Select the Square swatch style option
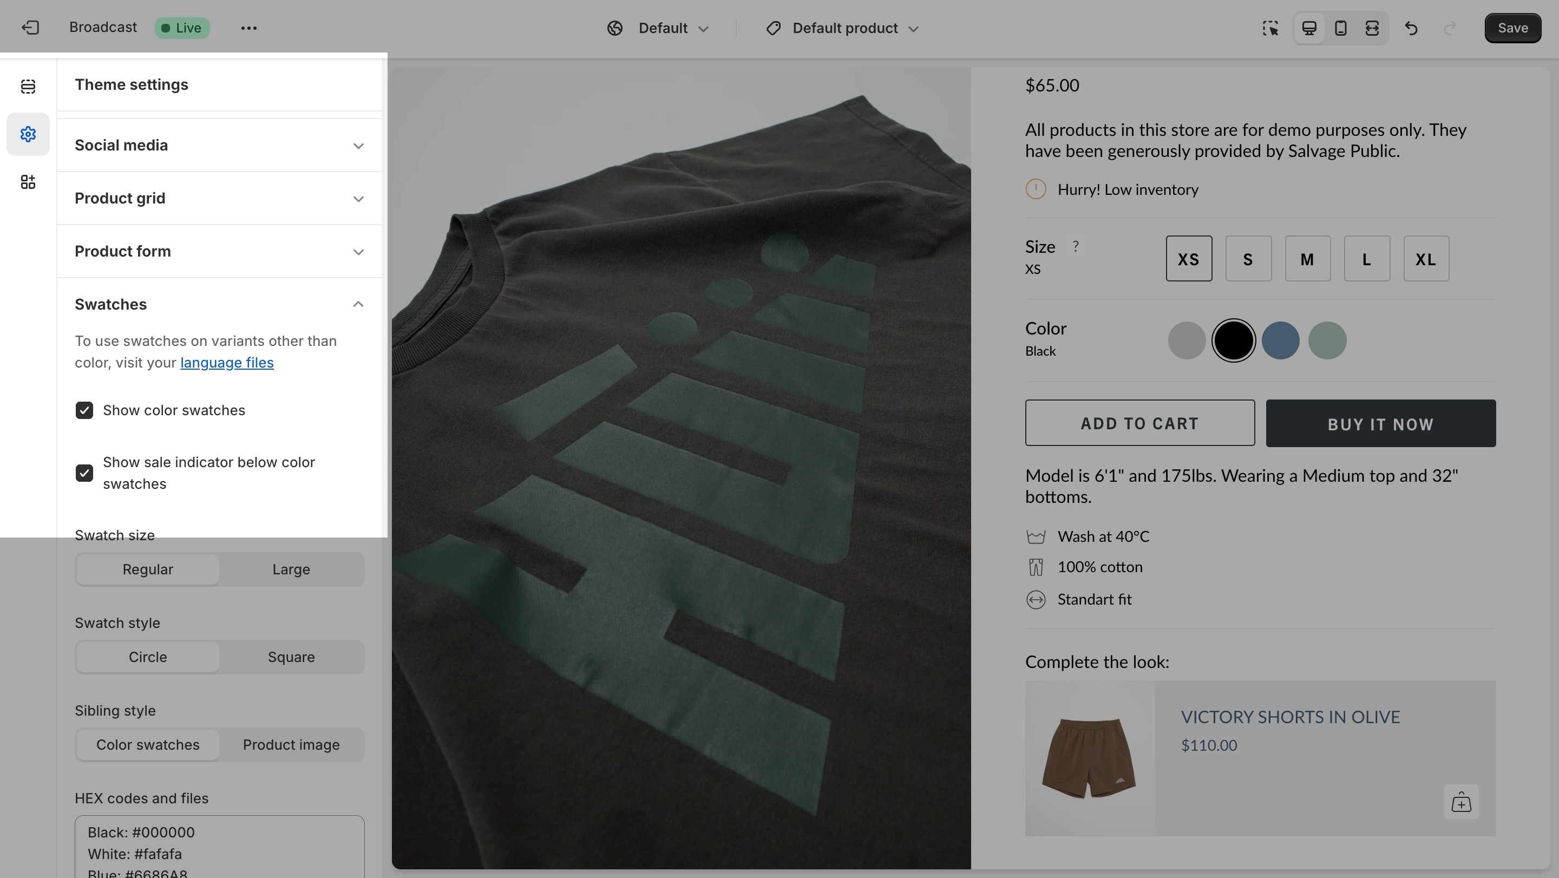The height and width of the screenshot is (878, 1559). click(x=291, y=657)
